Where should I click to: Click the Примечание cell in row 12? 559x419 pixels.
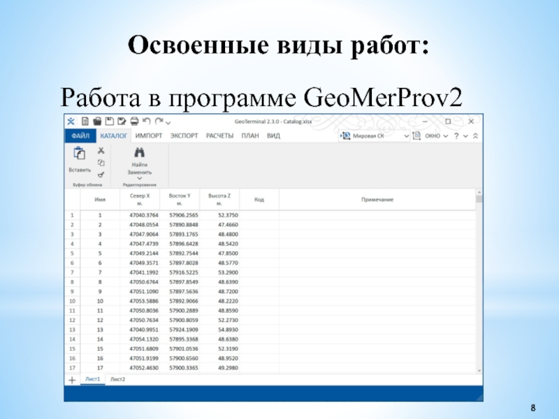[377, 320]
